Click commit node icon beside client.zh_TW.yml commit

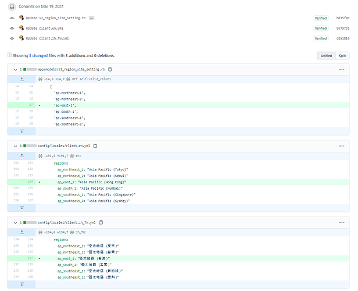click(x=12, y=38)
